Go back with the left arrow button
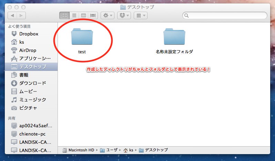 (x=12, y=15)
